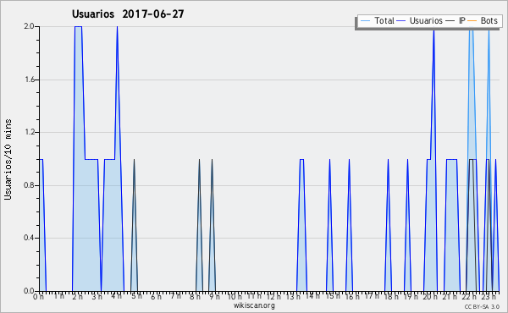
Task: Click the "2.0" y-axis value
Action: [x=29, y=26]
